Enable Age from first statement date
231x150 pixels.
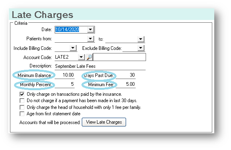click(22, 114)
